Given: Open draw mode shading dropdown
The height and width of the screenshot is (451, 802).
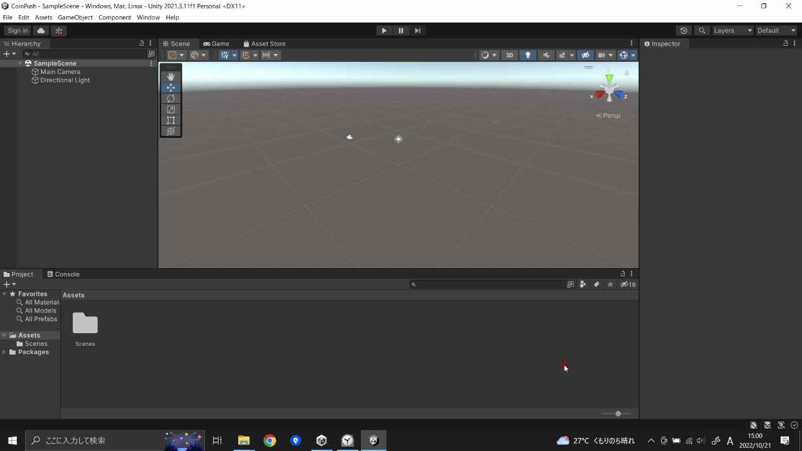Looking at the screenshot, I should [x=489, y=55].
